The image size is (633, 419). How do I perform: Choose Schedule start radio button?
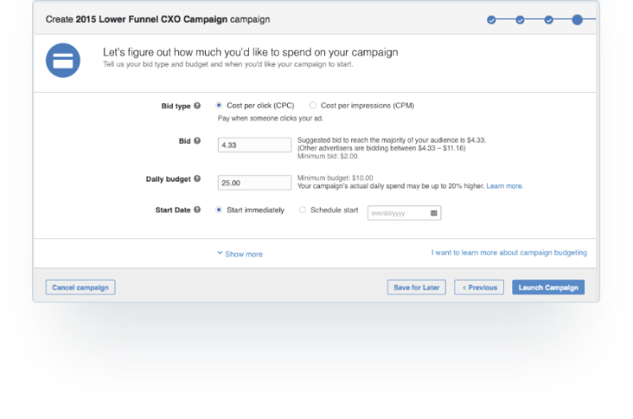click(x=303, y=209)
